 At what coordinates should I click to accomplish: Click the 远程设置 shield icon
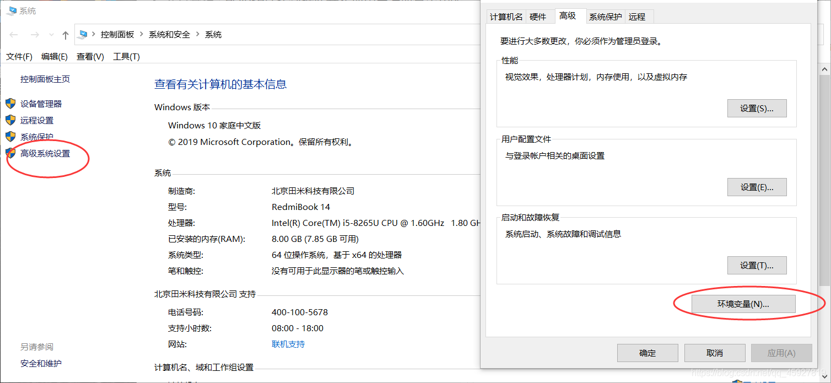(x=12, y=120)
